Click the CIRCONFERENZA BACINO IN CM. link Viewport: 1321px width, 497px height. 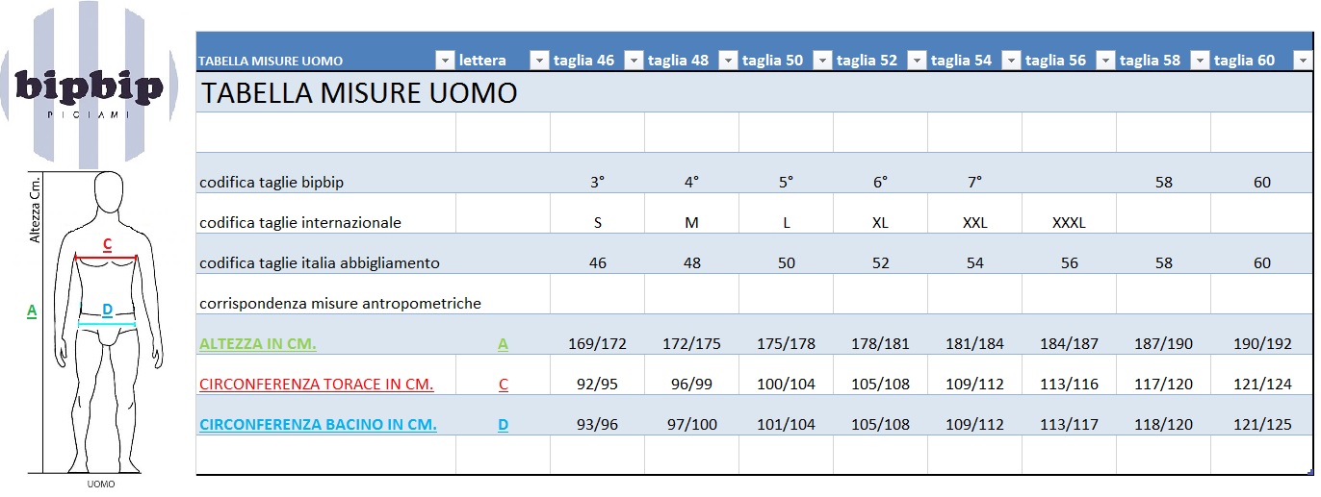pyautogui.click(x=318, y=425)
